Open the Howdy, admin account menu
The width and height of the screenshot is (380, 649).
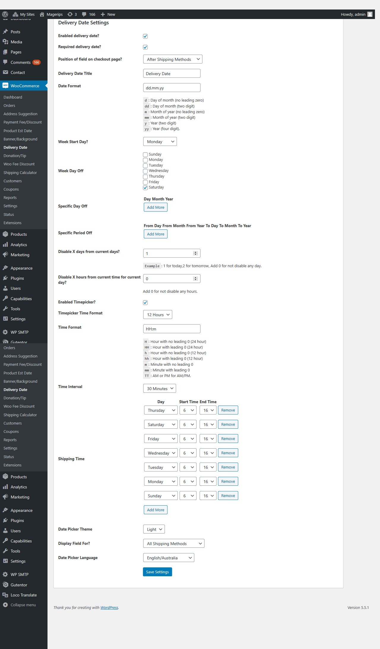pos(357,14)
